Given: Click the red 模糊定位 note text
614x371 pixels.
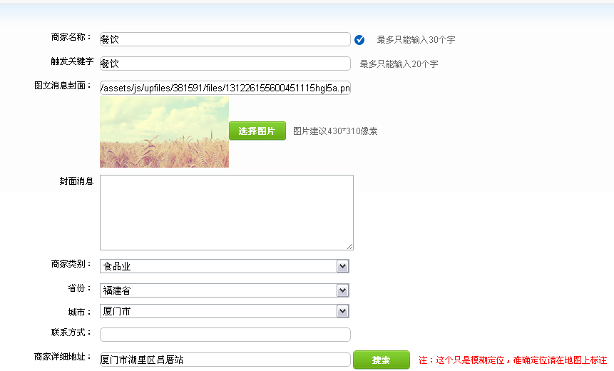Looking at the screenshot, I should (x=512, y=360).
